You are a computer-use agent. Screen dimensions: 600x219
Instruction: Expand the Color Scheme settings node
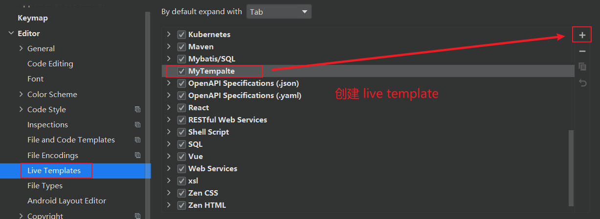coord(21,94)
